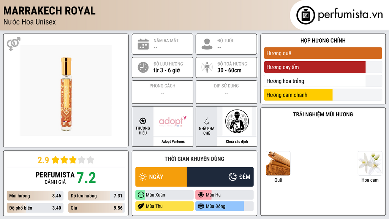The height and width of the screenshot is (219, 389).
Task: Click the Hương cam chanh accord bar
Action: (323, 95)
